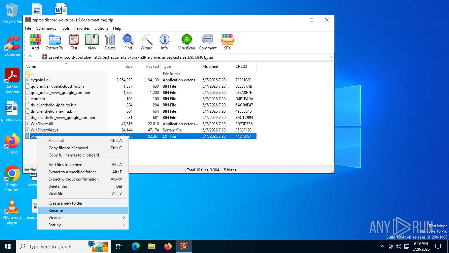Image resolution: width=449 pixels, height=253 pixels.
Task: Select quic_initial_www_google_com.bin file
Action: tap(60, 93)
